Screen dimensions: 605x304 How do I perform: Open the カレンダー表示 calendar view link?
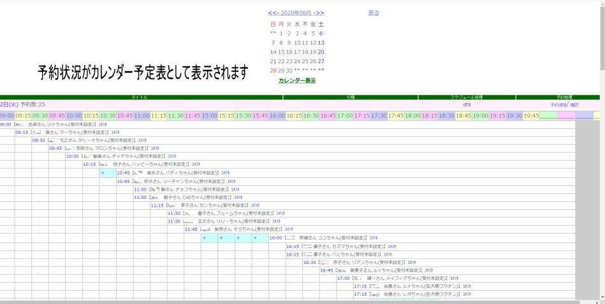pyautogui.click(x=296, y=80)
